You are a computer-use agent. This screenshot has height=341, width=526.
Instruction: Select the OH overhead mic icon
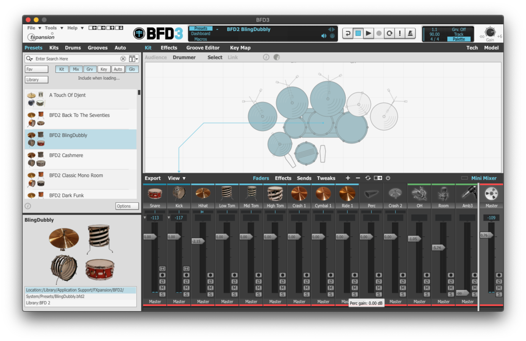pos(419,194)
